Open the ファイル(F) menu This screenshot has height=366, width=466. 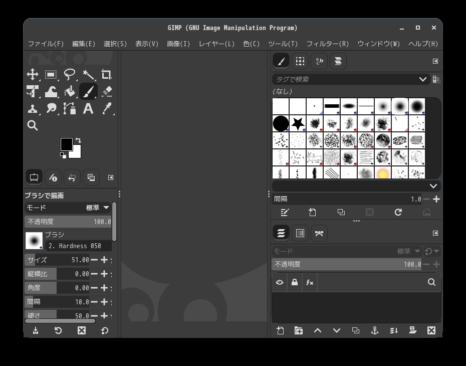pyautogui.click(x=46, y=44)
